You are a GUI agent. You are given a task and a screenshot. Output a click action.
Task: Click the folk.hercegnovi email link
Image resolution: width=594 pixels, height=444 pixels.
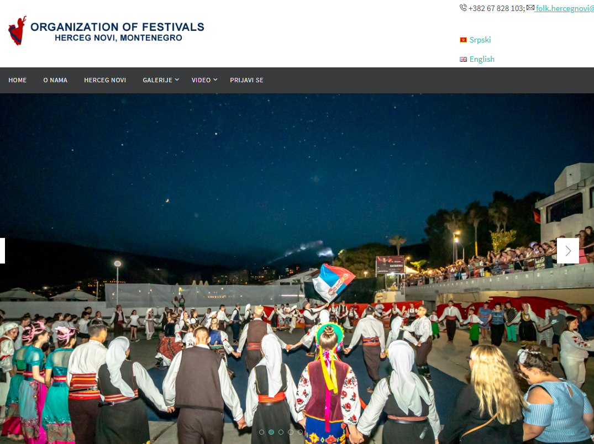(565, 8)
